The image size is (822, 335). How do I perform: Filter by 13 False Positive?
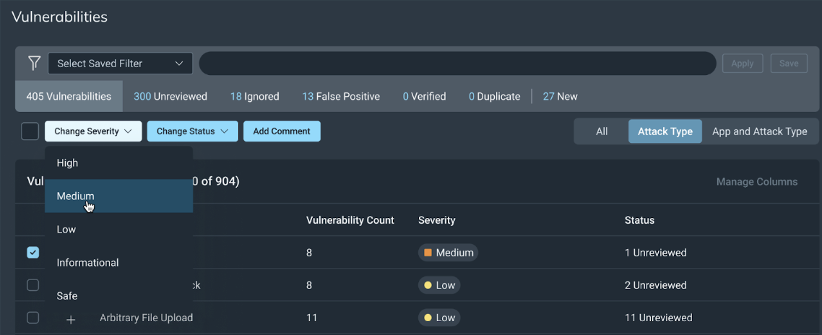(340, 96)
